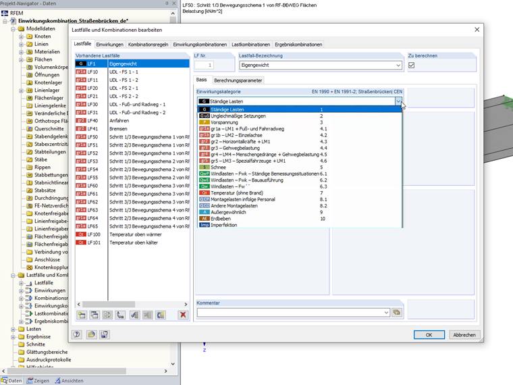Image resolution: width=513 pixels, height=385 pixels.
Task: Click the Knotenkopplungen icon in navigator
Action: (x=30, y=267)
